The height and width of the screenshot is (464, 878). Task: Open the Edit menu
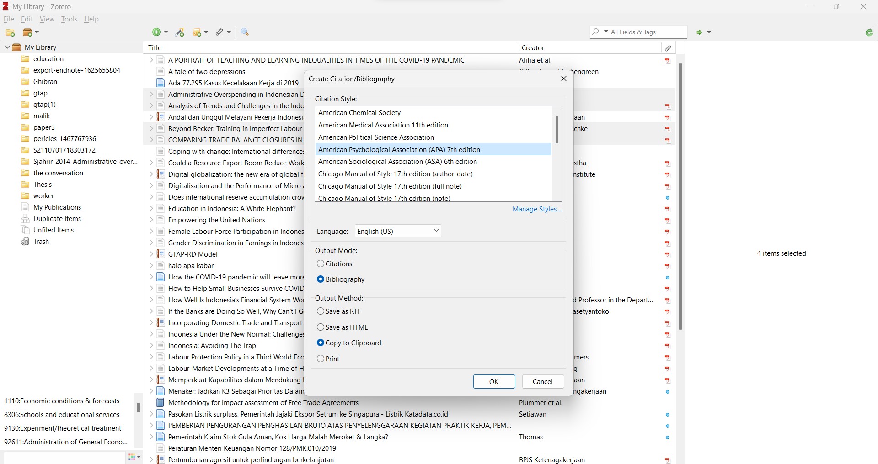click(x=27, y=19)
